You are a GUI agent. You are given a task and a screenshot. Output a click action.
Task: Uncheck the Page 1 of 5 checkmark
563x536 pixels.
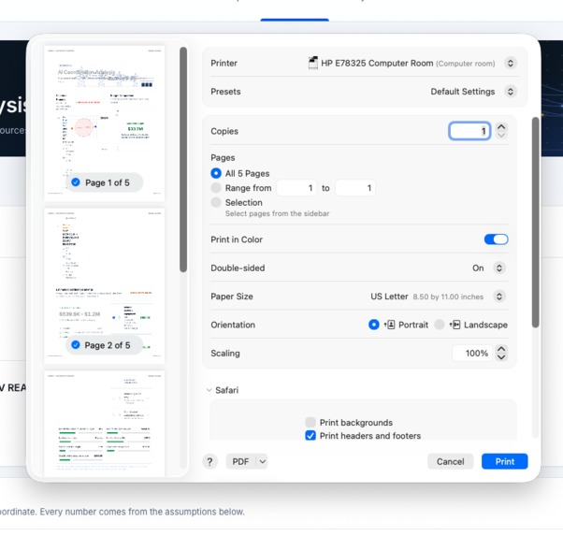pyautogui.click(x=76, y=182)
